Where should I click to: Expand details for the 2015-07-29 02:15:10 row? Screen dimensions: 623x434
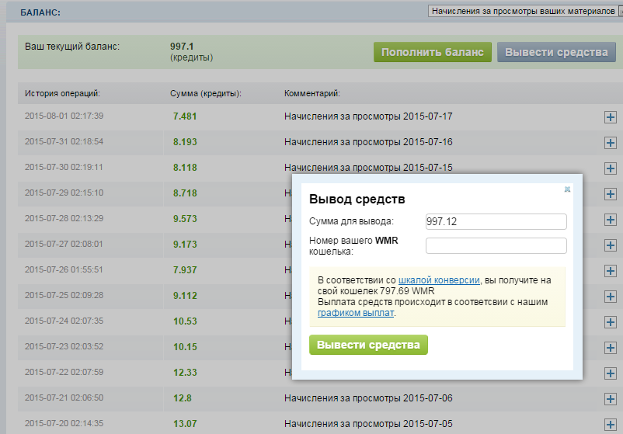pos(611,194)
